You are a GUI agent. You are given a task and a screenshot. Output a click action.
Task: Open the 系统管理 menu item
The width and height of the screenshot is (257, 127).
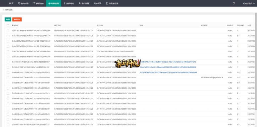[97, 4]
